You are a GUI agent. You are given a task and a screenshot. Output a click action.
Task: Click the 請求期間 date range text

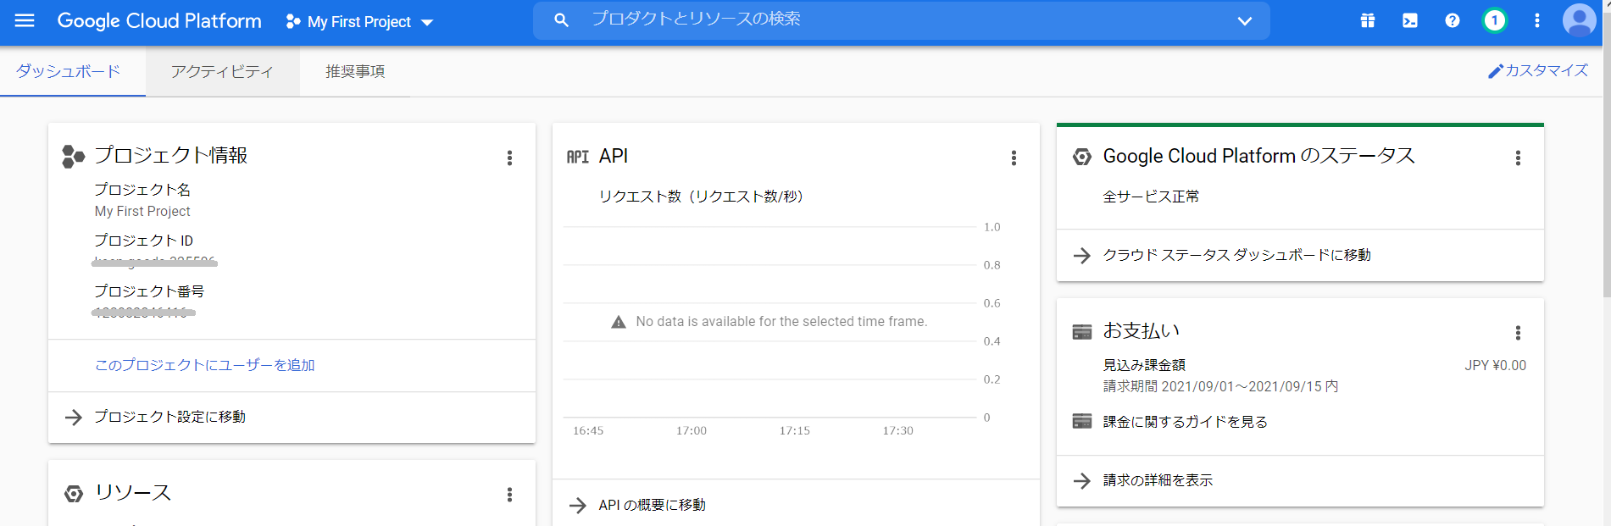(1220, 386)
